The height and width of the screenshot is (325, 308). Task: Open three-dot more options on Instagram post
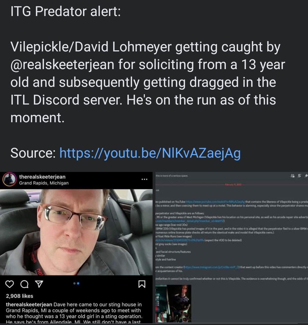click(144, 179)
